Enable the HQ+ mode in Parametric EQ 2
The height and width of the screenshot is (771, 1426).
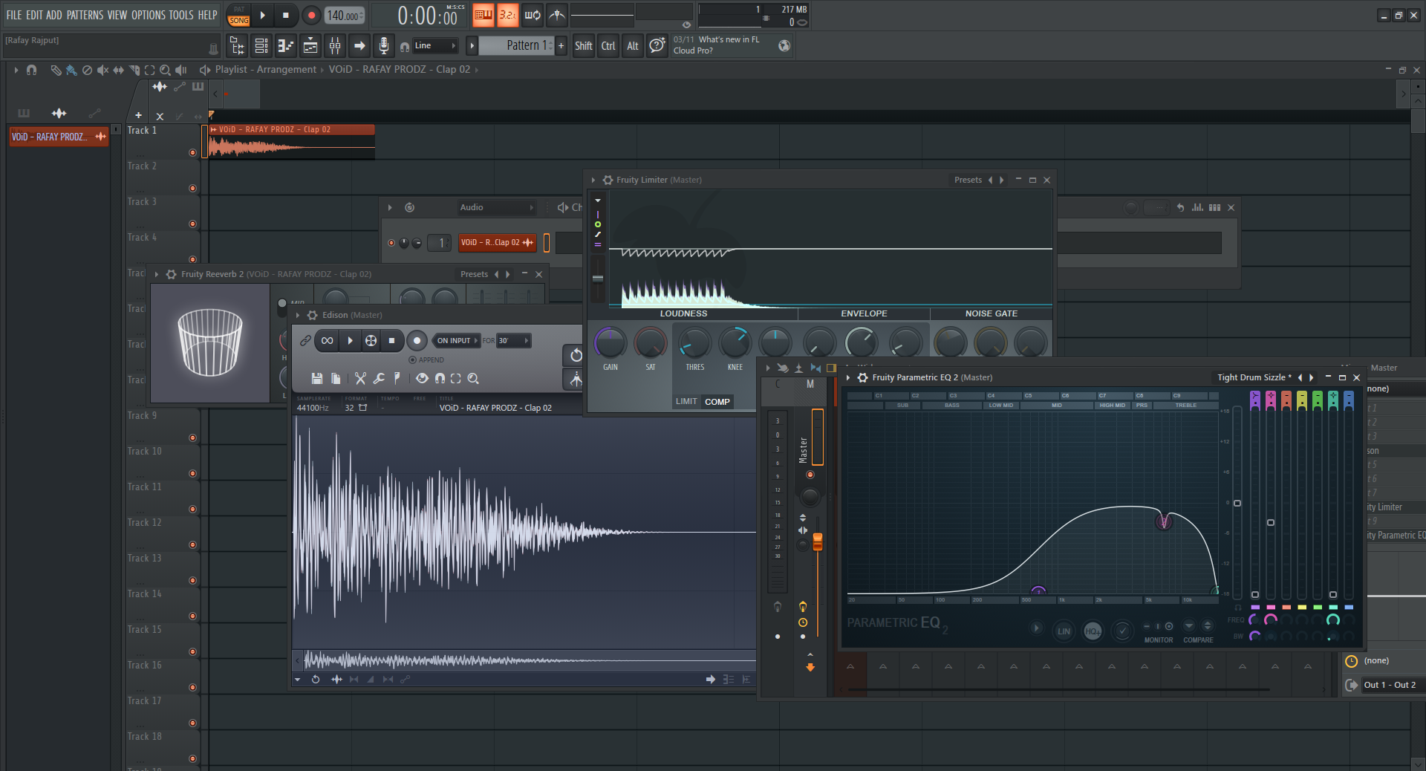pyautogui.click(x=1092, y=631)
